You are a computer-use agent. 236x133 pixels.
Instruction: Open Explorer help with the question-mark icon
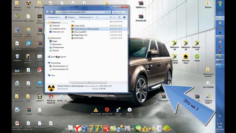(124, 17)
